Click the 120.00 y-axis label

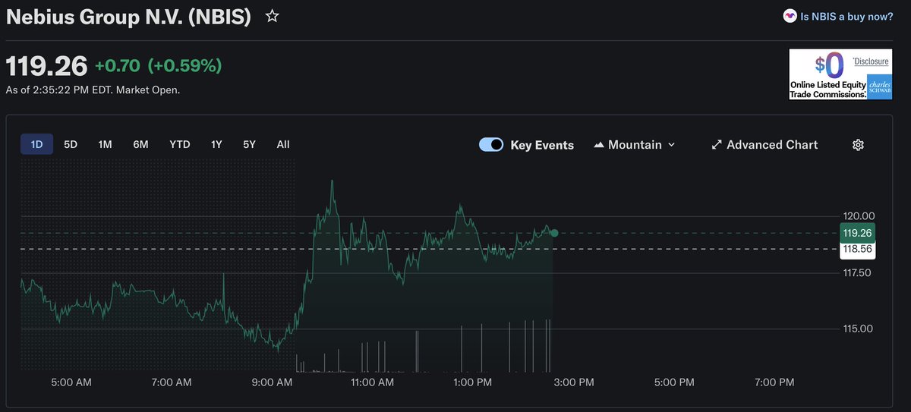tap(859, 216)
